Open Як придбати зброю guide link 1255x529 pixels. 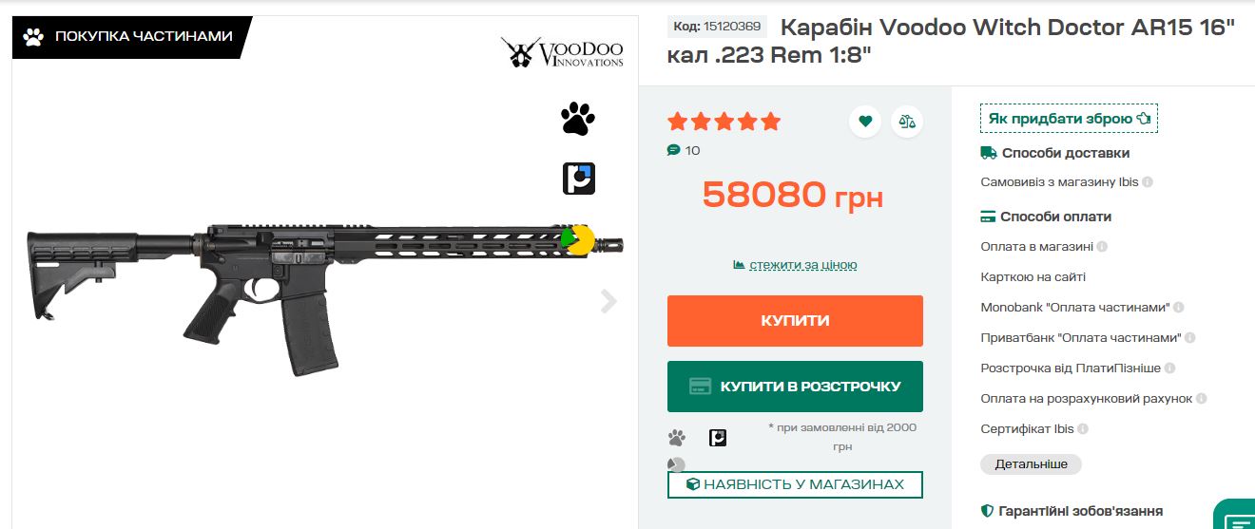click(1069, 119)
